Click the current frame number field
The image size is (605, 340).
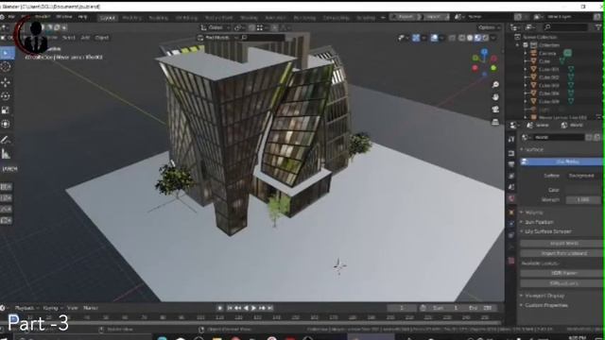(402, 308)
